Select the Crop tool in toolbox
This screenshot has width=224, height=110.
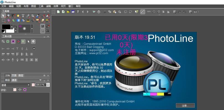33,16
